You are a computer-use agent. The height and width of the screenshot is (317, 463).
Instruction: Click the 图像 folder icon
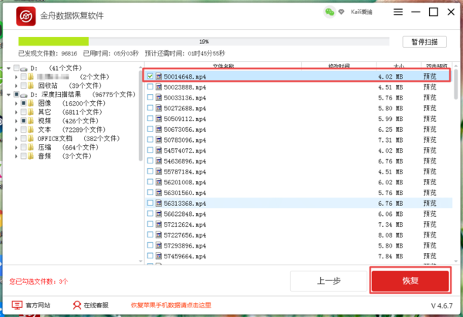(31, 103)
